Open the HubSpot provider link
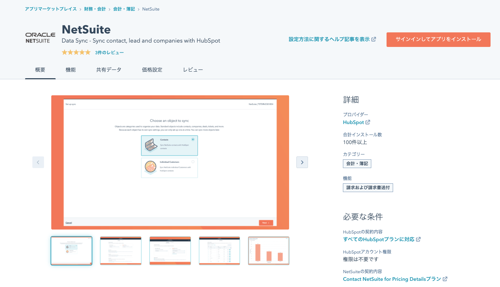 point(353,123)
